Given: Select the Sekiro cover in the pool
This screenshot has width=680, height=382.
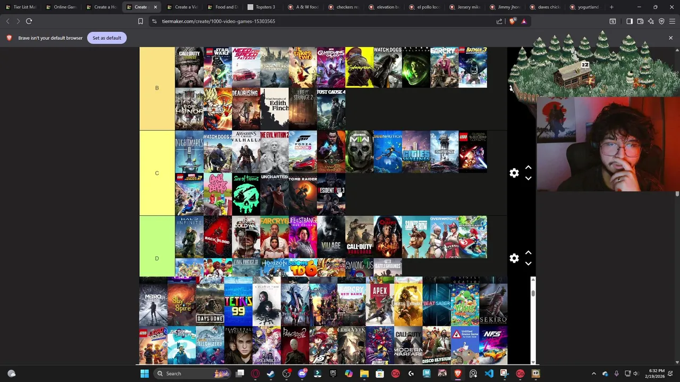Looking at the screenshot, I should 493,303.
